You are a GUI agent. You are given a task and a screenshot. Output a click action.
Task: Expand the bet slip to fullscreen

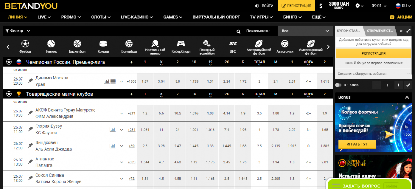point(408,31)
